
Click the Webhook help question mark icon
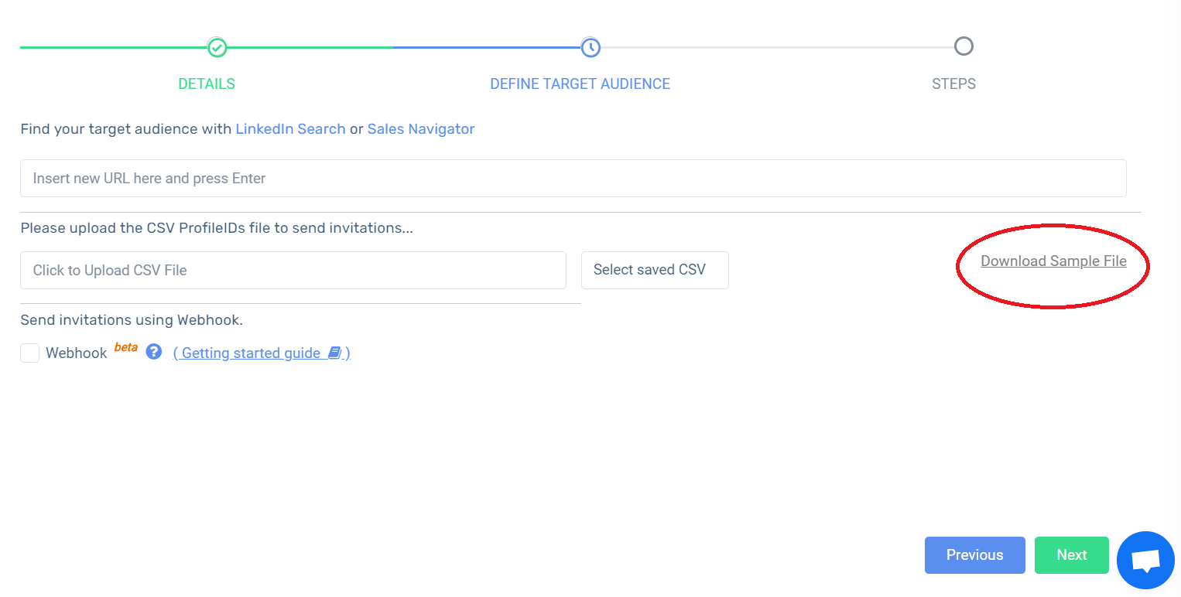(154, 352)
